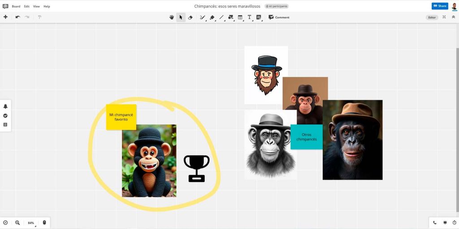459x229 pixels.
Task: Select the Line tool
Action: pyautogui.click(x=221, y=17)
